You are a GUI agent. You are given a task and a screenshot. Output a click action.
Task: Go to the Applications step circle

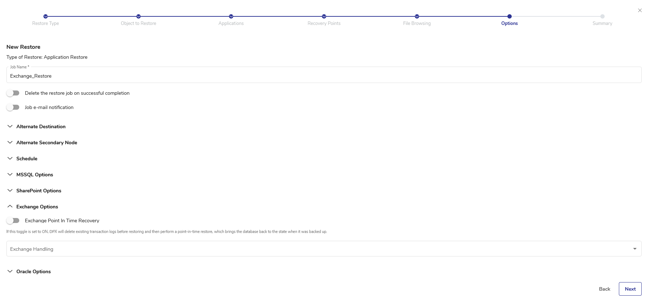pyautogui.click(x=231, y=16)
